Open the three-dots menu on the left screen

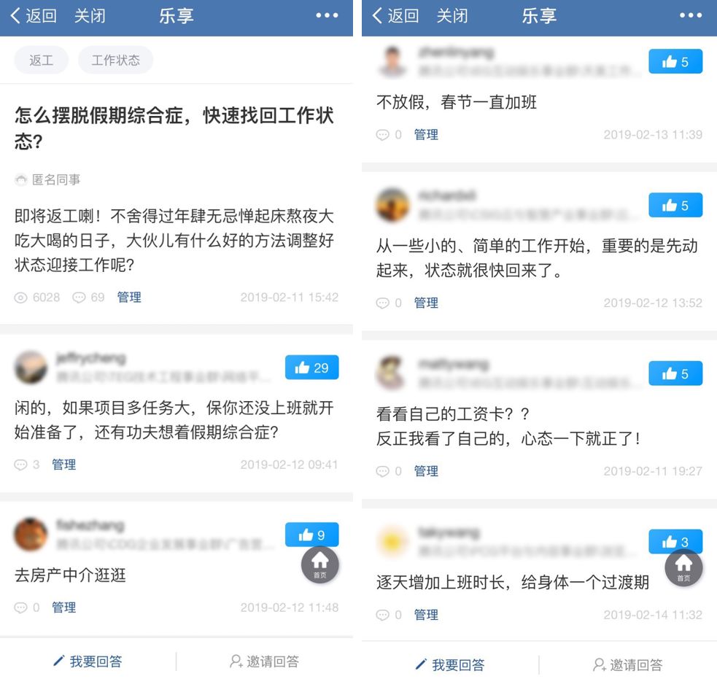(x=327, y=15)
